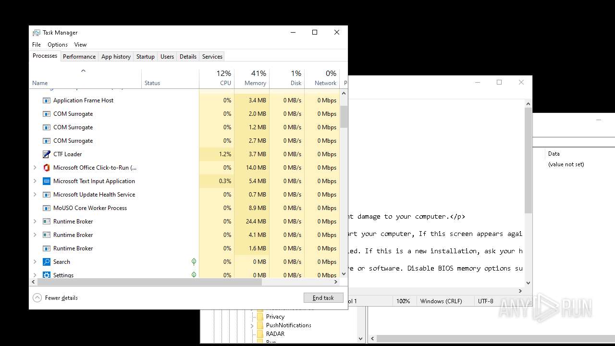
Task: Click UTF-8 encoding in Notepad status bar
Action: coord(486,301)
